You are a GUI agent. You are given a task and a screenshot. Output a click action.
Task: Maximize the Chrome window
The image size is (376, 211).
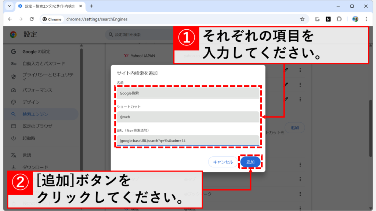[x=352, y=6]
